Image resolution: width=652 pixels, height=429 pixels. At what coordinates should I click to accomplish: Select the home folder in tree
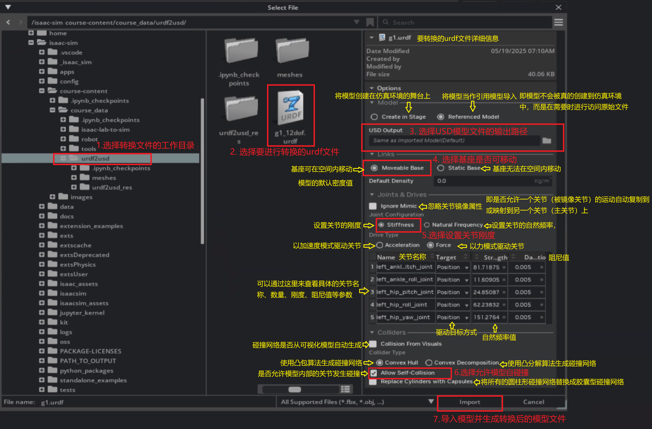tap(58, 33)
